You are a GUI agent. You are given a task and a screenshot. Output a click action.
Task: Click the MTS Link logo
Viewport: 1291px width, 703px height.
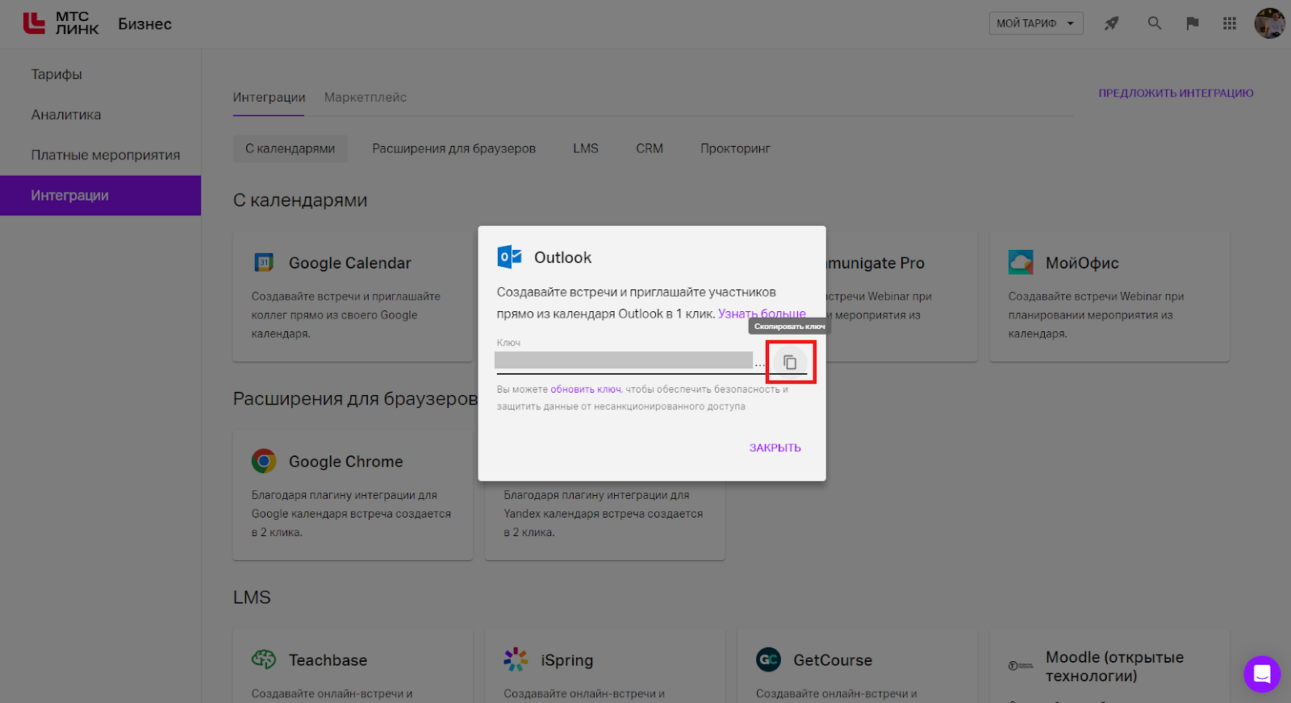pos(61,23)
